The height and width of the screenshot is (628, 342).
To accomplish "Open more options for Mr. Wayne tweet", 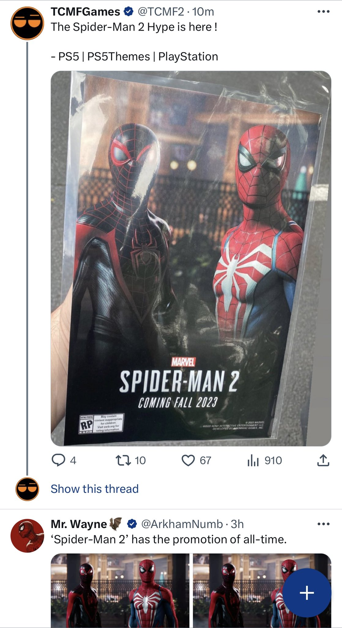I will pyautogui.click(x=323, y=524).
